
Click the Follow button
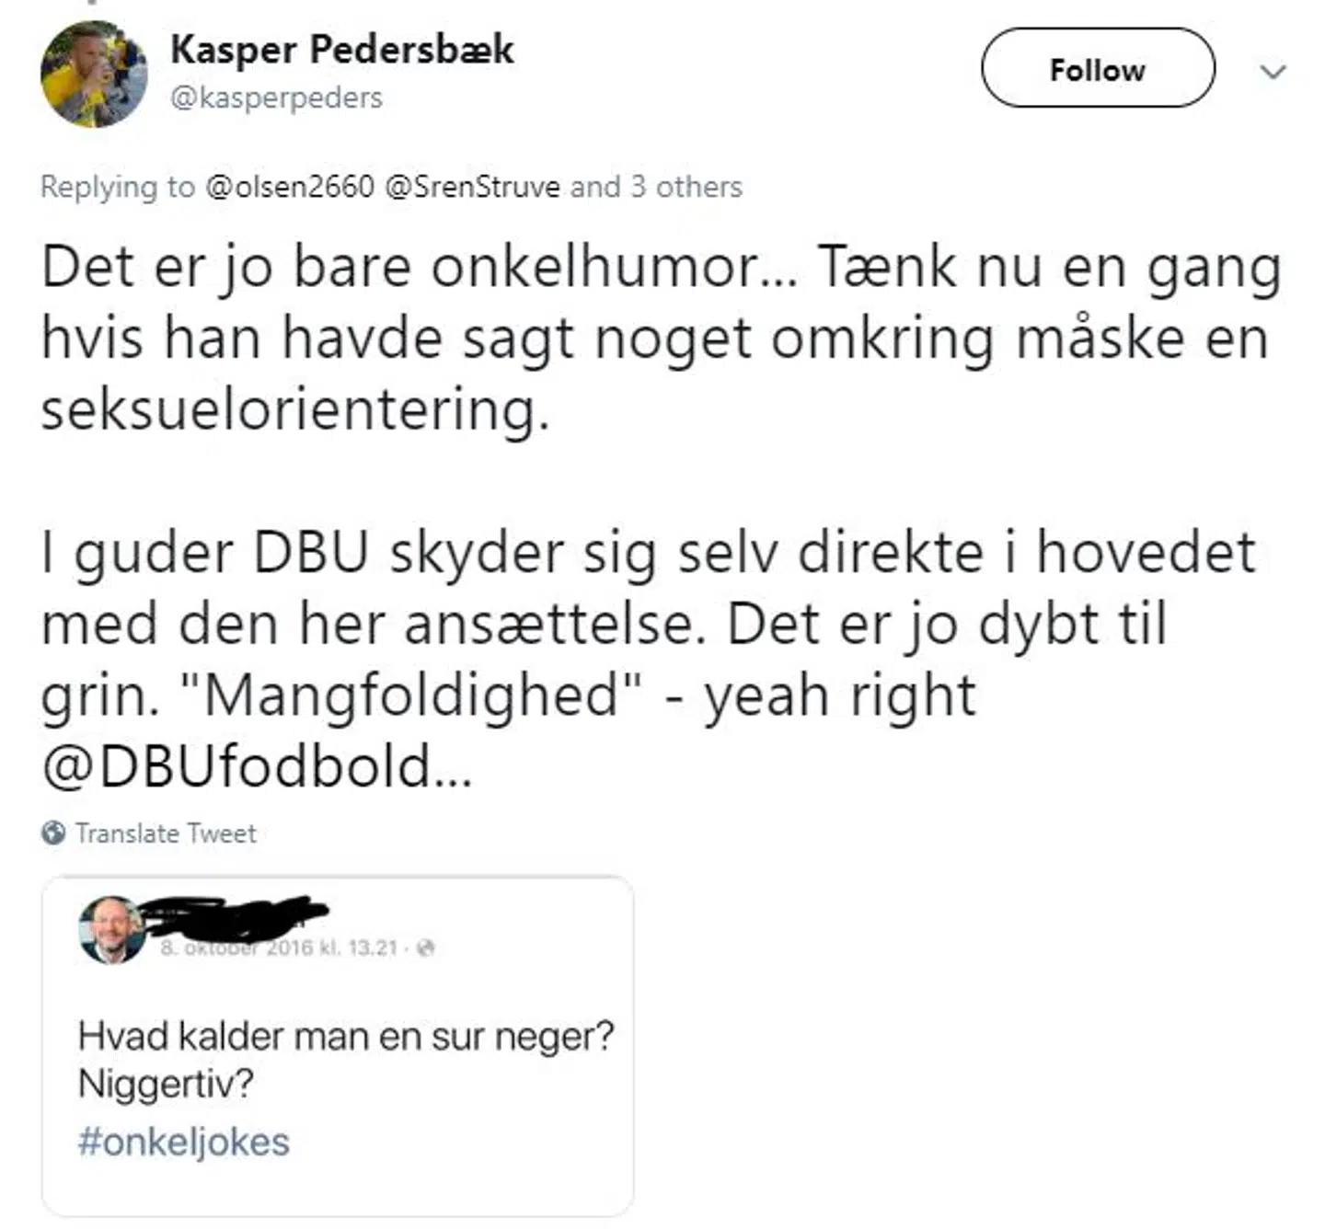coord(1097,69)
